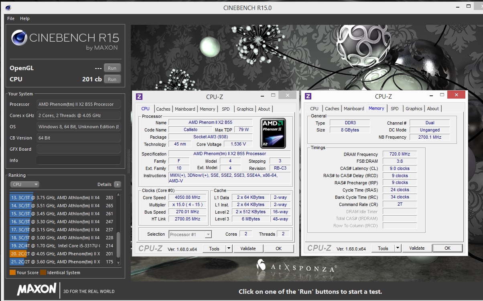Select ranking row 13 Athlon II X4 3.75 GHz
Image resolution: width=483 pixels, height=301 pixels.
pyautogui.click(x=62, y=198)
